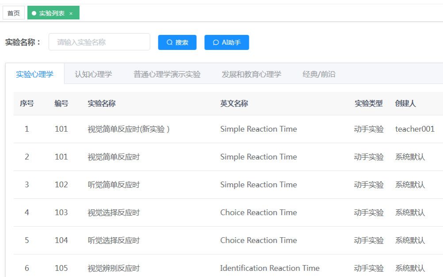
Task: Switch to the 认知心理学 tab
Action: (93, 74)
